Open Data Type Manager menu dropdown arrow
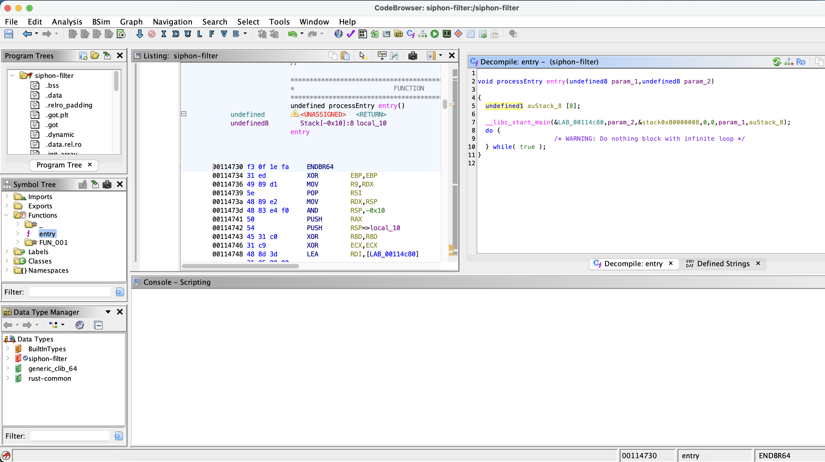825x462 pixels. pyautogui.click(x=108, y=312)
